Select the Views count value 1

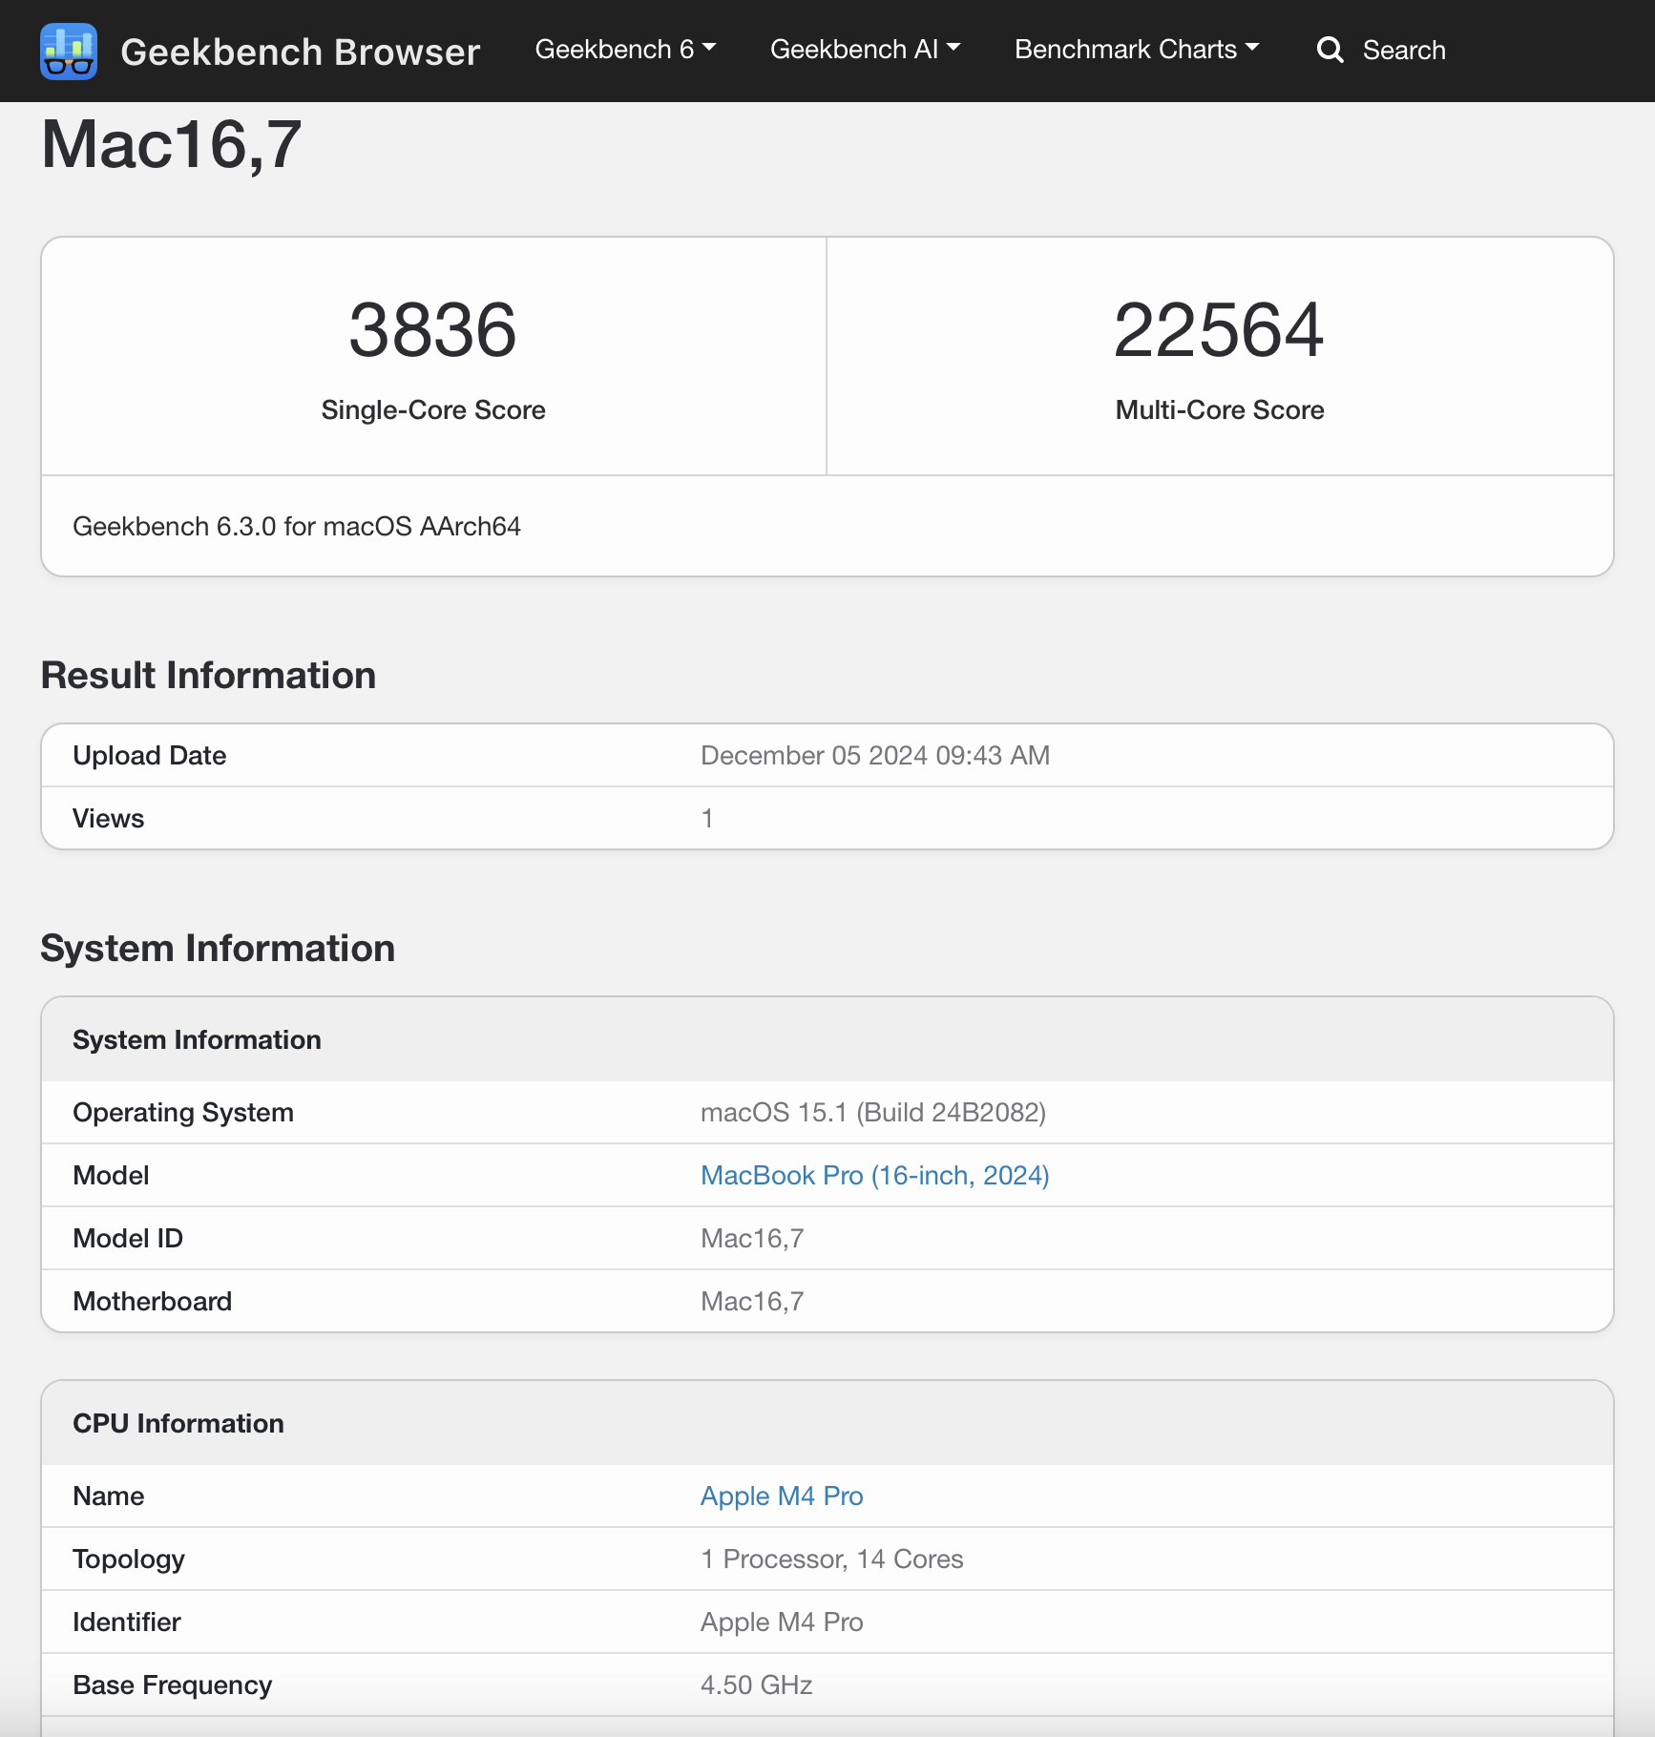click(x=707, y=819)
